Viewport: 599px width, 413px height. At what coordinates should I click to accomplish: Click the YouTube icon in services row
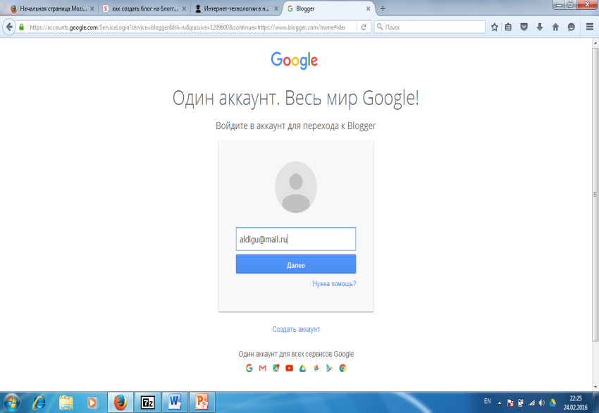pos(289,368)
